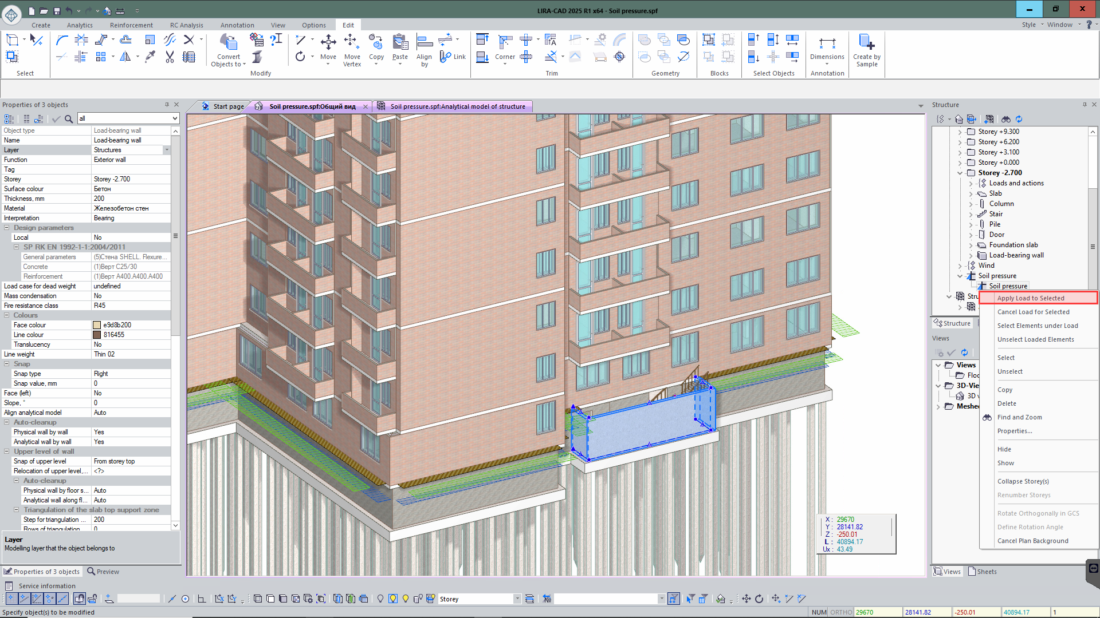The width and height of the screenshot is (1100, 618).
Task: Collapse Storey -2.700 tree node
Action: [960, 173]
